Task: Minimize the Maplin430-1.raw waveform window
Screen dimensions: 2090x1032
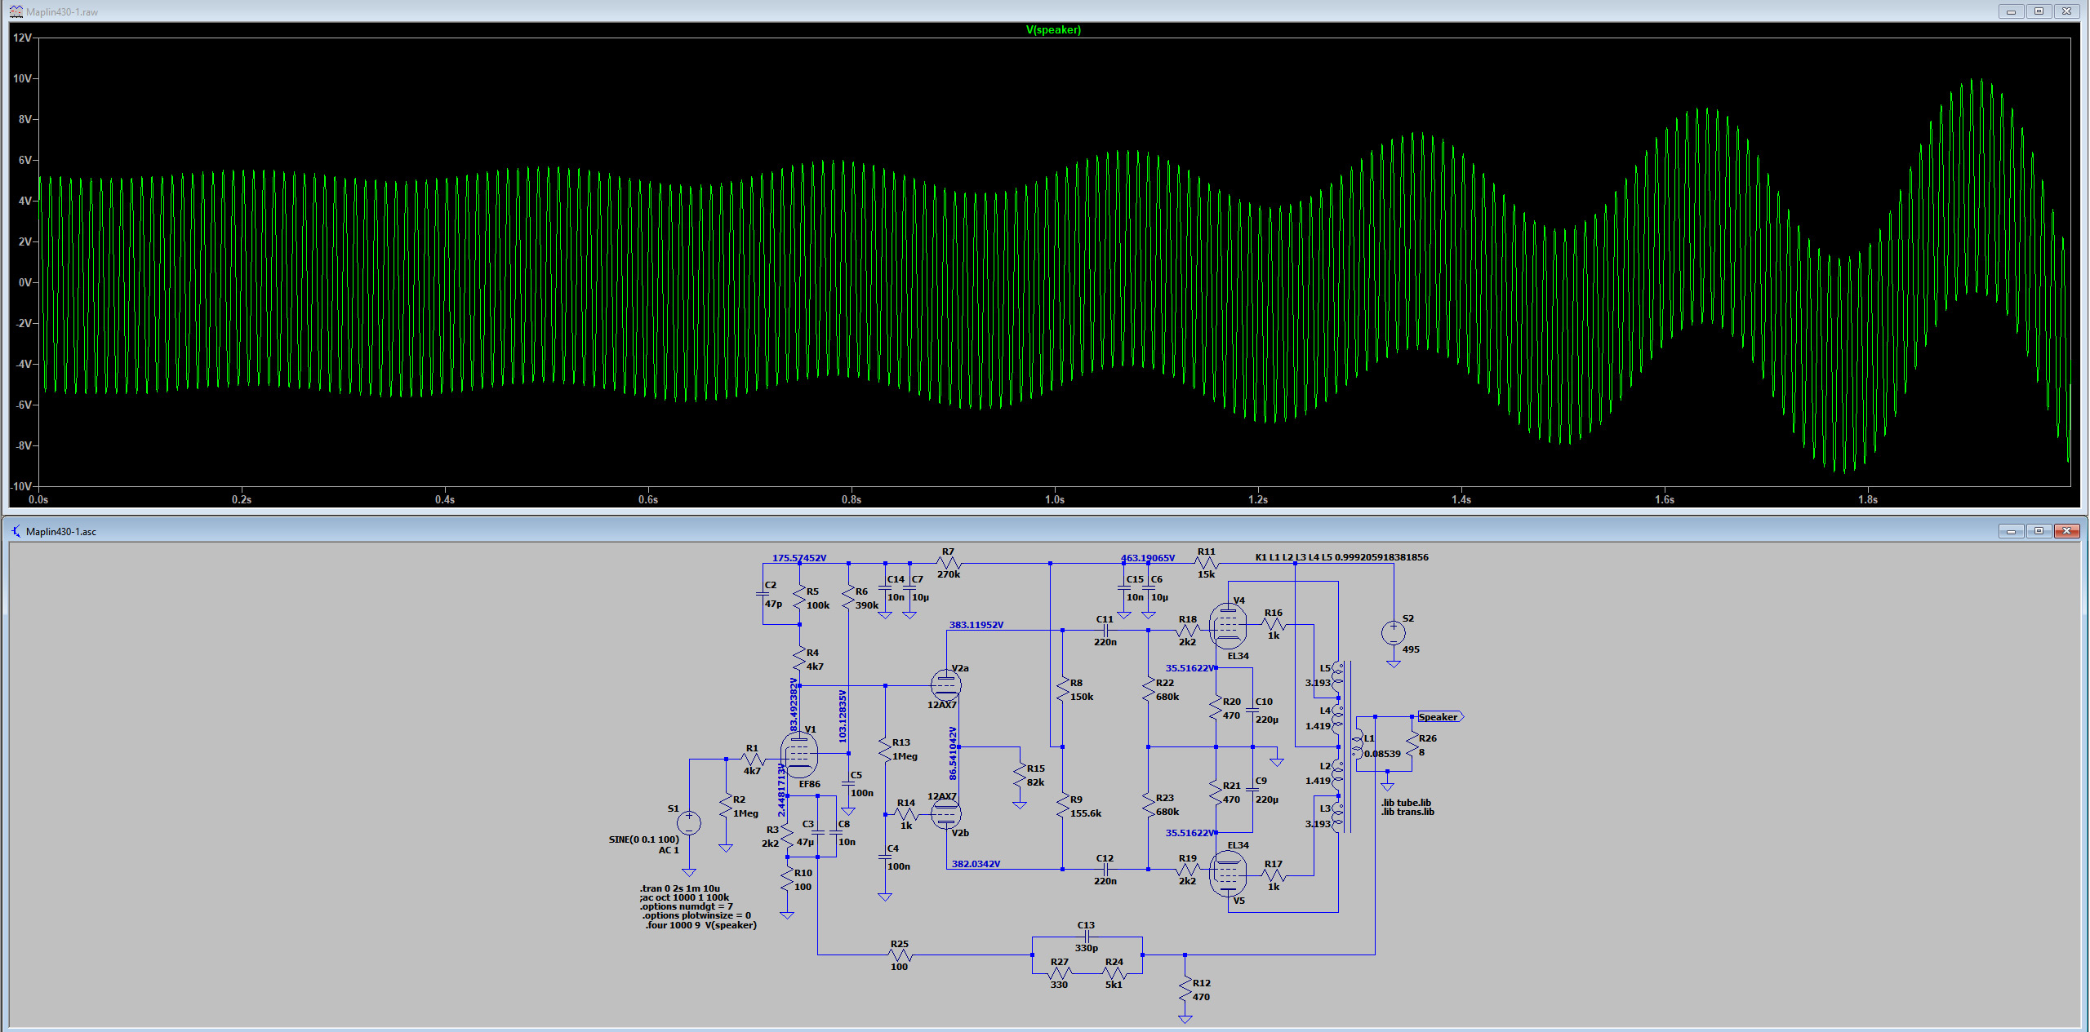Action: click(2011, 11)
